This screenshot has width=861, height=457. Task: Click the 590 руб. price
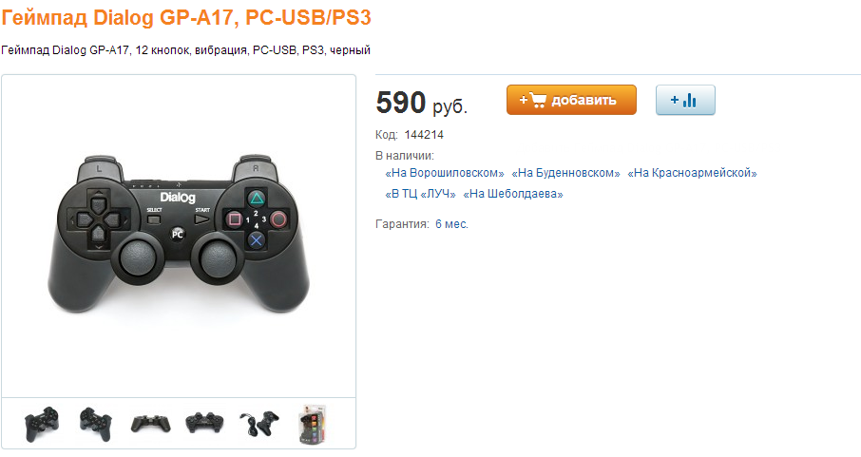point(422,103)
